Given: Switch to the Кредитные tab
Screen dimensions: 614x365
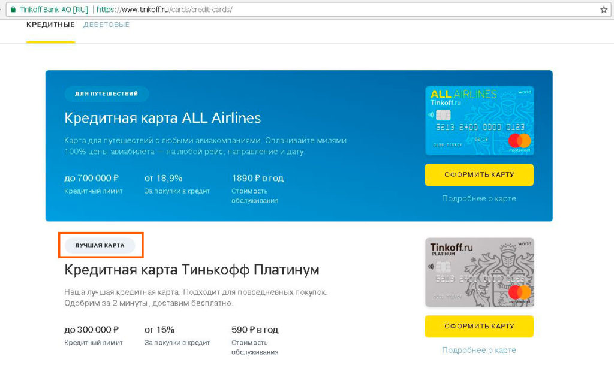Looking at the screenshot, I should (50, 25).
